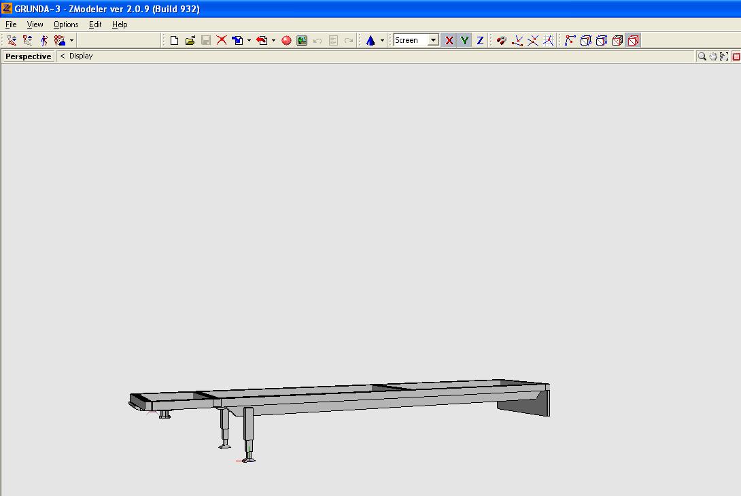Select the vertices level icon

pos(570,41)
